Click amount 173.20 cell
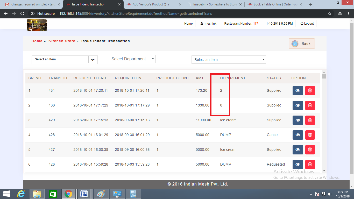354x199 pixels. (x=201, y=91)
